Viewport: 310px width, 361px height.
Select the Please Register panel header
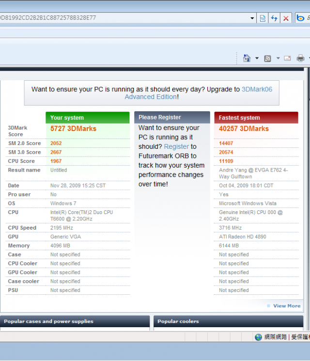pyautogui.click(x=172, y=117)
